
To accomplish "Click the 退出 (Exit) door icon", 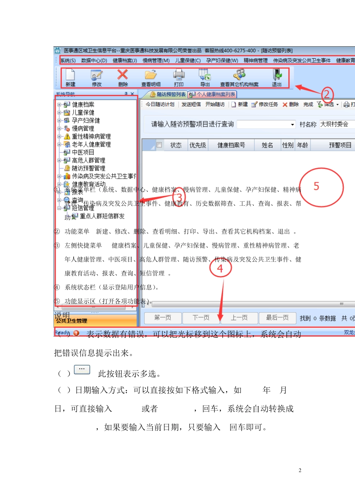I will tap(277, 75).
